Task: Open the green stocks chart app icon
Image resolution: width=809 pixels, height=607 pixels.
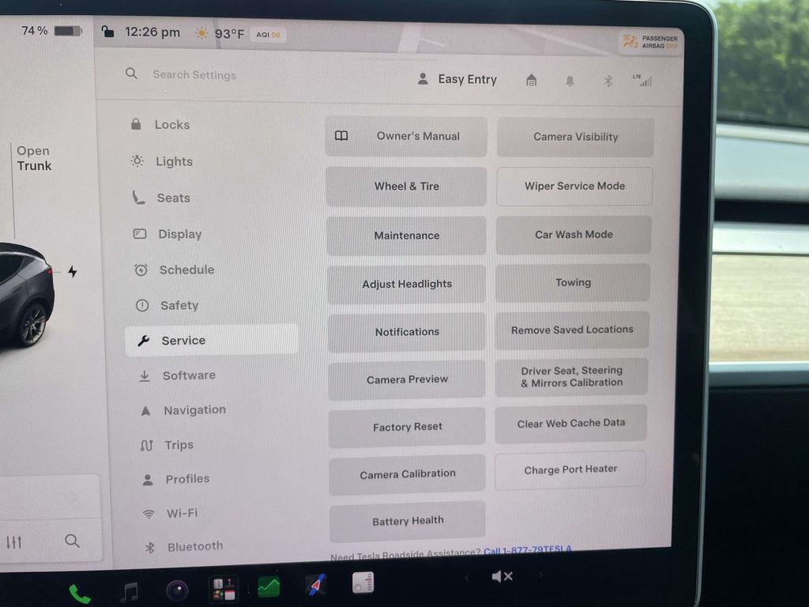Action: (x=269, y=587)
